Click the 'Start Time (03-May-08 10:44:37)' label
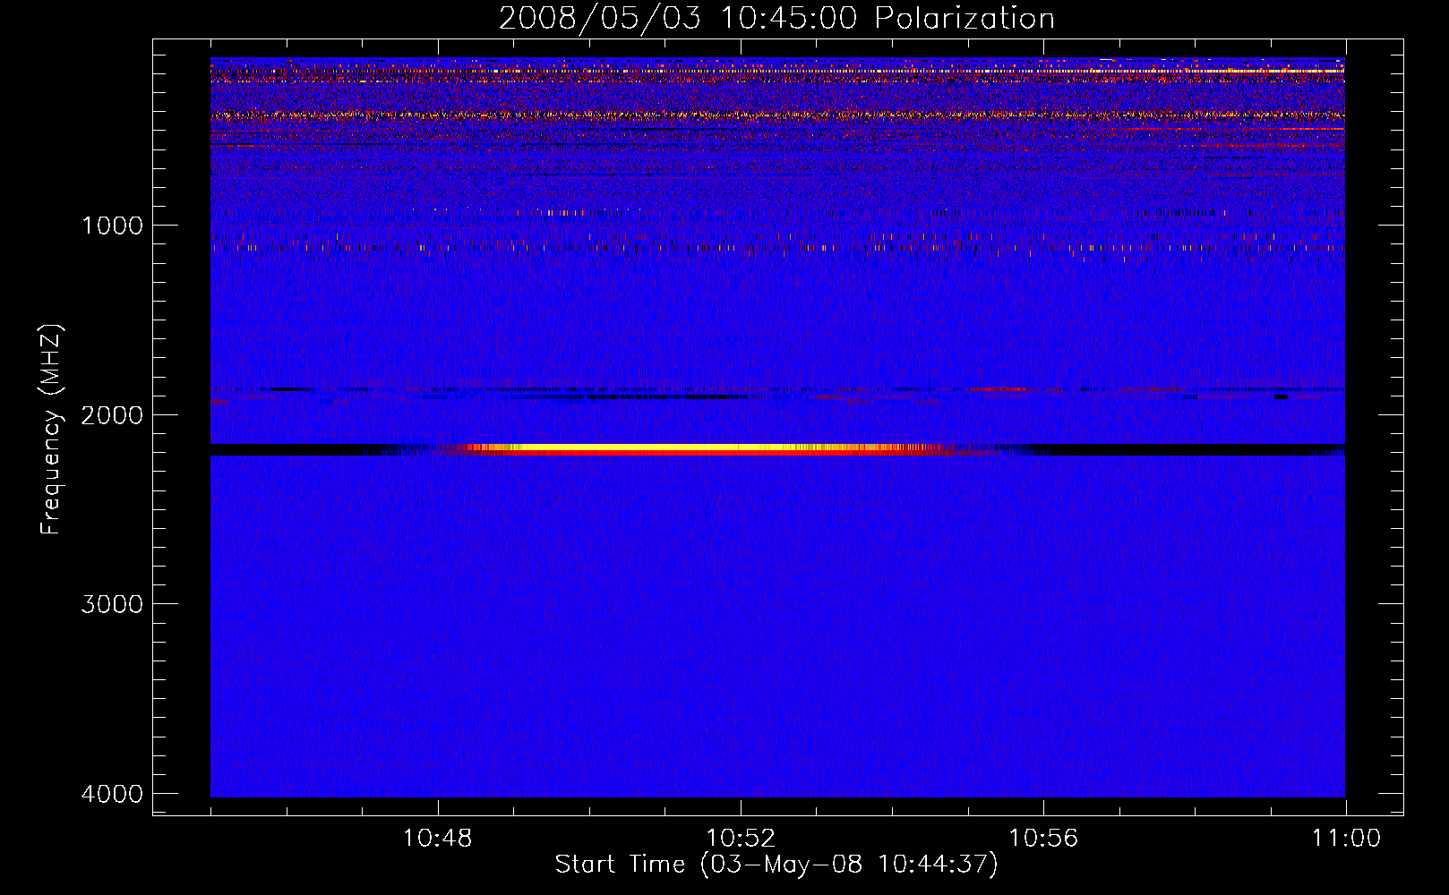Viewport: 1449px width, 895px height. pyautogui.click(x=776, y=865)
